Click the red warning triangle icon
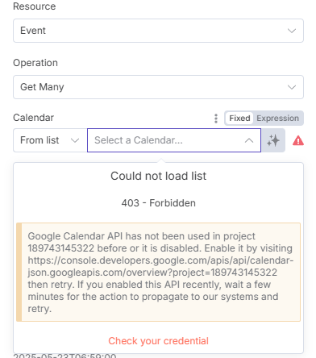The width and height of the screenshot is (316, 358). pyautogui.click(x=298, y=140)
